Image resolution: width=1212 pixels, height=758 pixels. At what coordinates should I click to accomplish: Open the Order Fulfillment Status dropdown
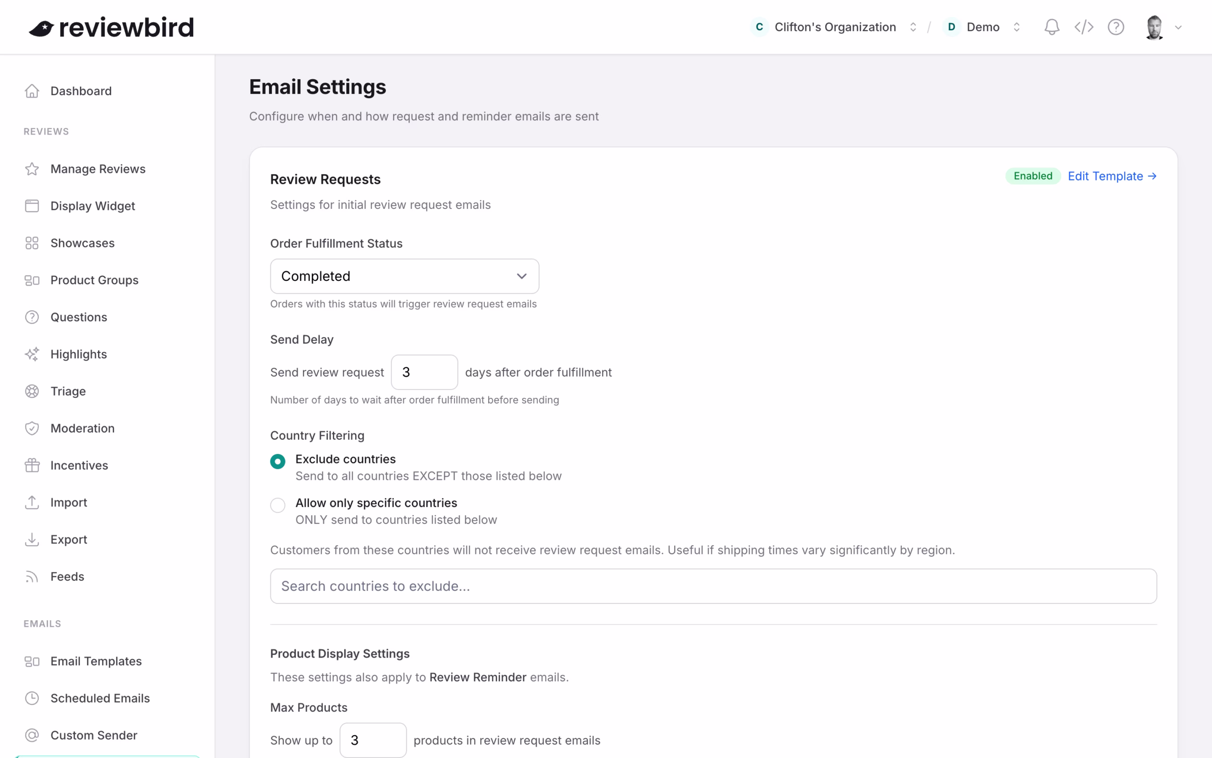[x=405, y=276]
